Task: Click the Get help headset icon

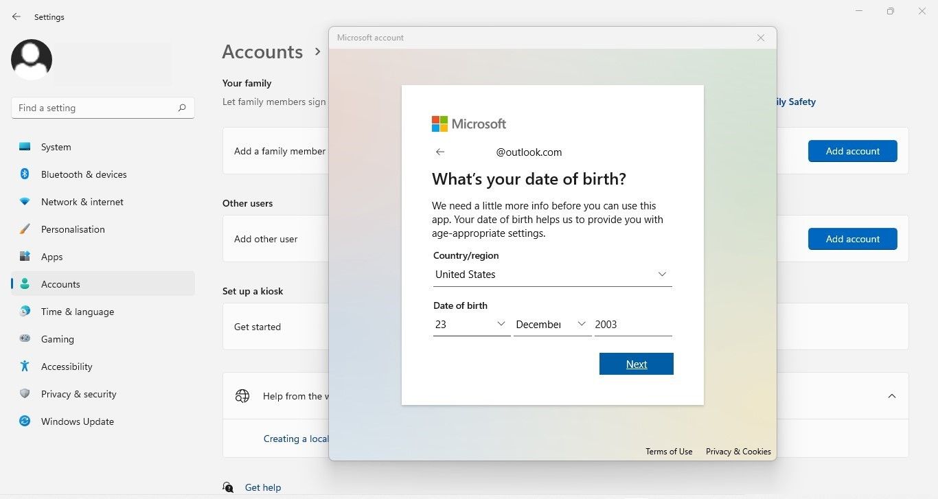Action: click(x=228, y=487)
